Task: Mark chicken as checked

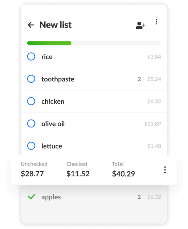Action: (x=31, y=101)
